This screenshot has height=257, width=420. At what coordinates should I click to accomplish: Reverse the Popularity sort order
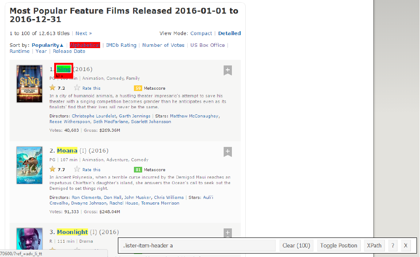pos(47,45)
